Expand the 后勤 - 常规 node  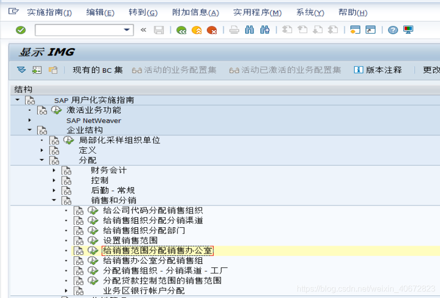54,190
